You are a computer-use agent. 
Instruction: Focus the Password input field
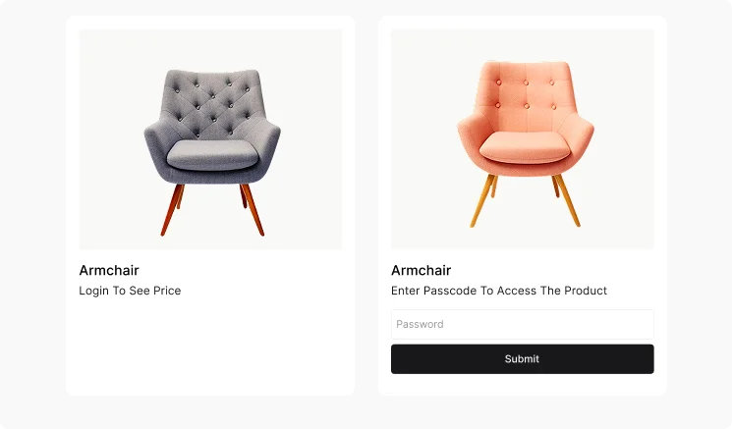click(x=522, y=324)
